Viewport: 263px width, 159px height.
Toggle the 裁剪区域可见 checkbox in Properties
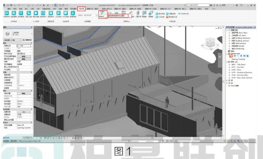pos(18,78)
